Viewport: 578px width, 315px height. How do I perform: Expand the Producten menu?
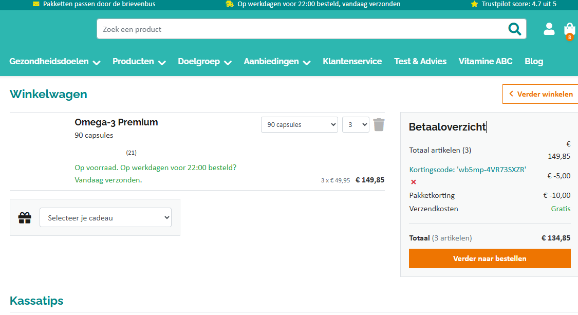[139, 62]
